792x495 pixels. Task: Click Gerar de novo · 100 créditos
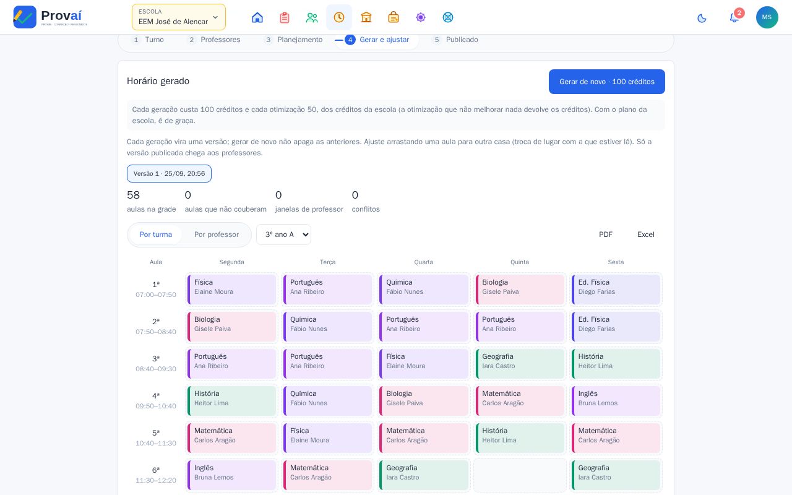point(607,82)
